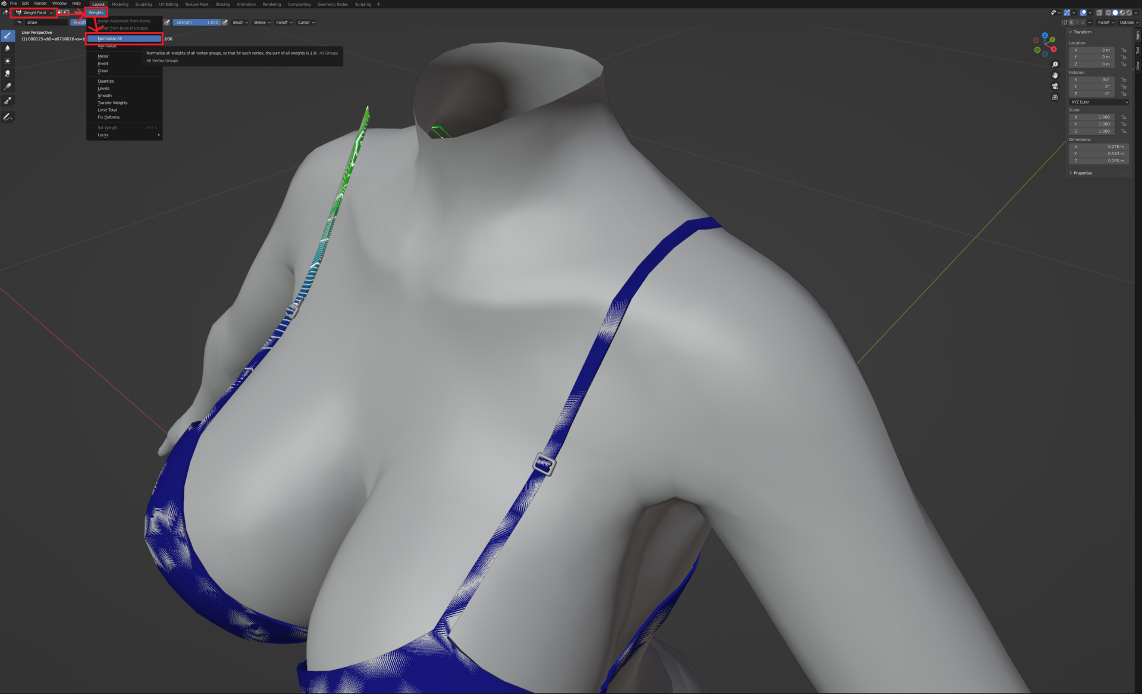Switch to the Sculpting workspace tab
Image resolution: width=1142 pixels, height=694 pixels.
point(143,4)
